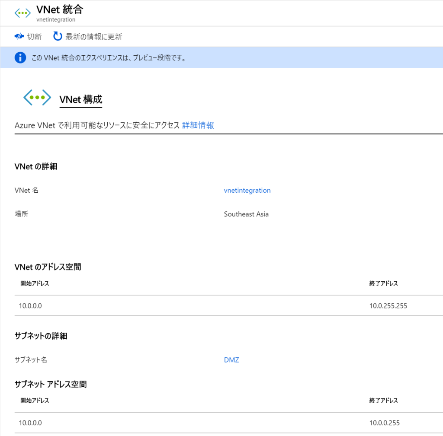Click the vnetintegration subtitle under the title
The width and height of the screenshot is (443, 436).
tap(56, 20)
